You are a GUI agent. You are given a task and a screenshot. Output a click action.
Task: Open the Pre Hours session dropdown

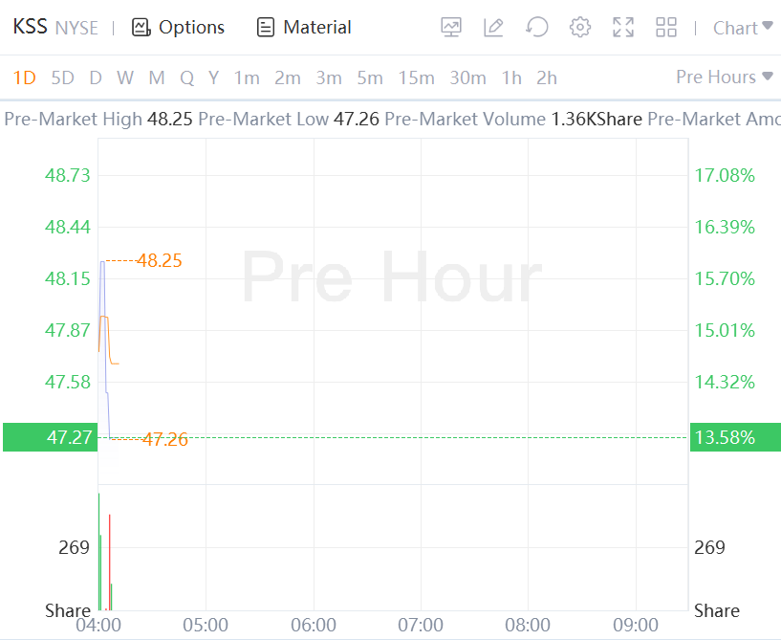pyautogui.click(x=724, y=77)
